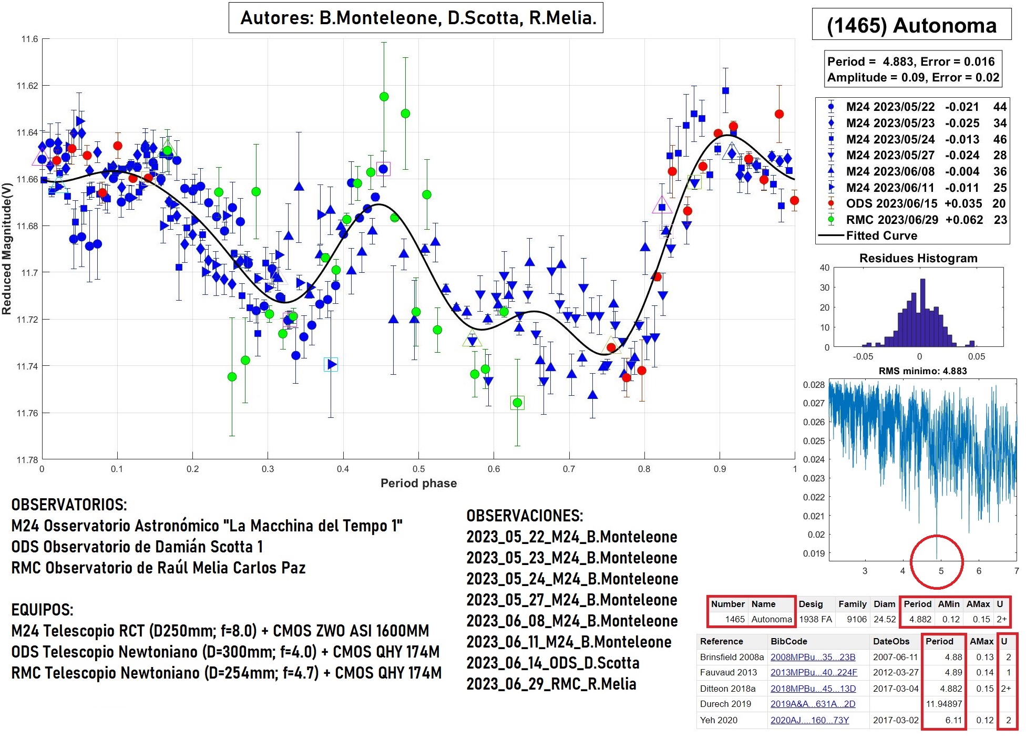The width and height of the screenshot is (1026, 739).
Task: Select the Autores header text box
Action: (416, 18)
